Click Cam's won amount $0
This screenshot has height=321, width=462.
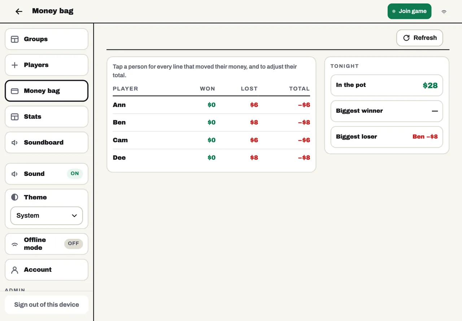(x=212, y=140)
